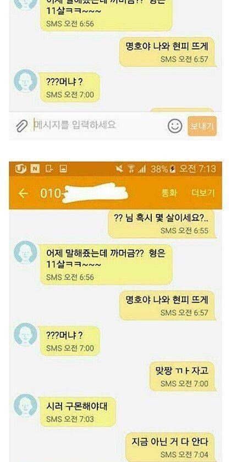Image resolution: width=231 pixels, height=462 pixels.
Task: Tap the avatar beside upper ???머냐? message
Action: point(26,81)
